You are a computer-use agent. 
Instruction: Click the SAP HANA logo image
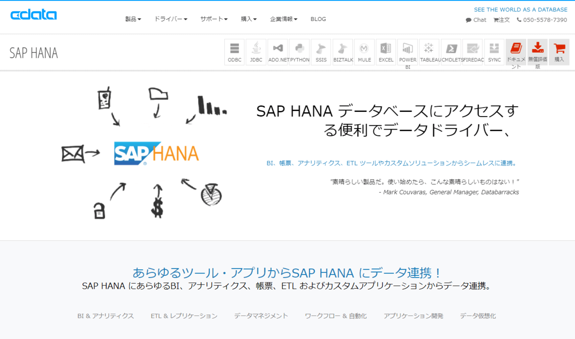point(156,153)
